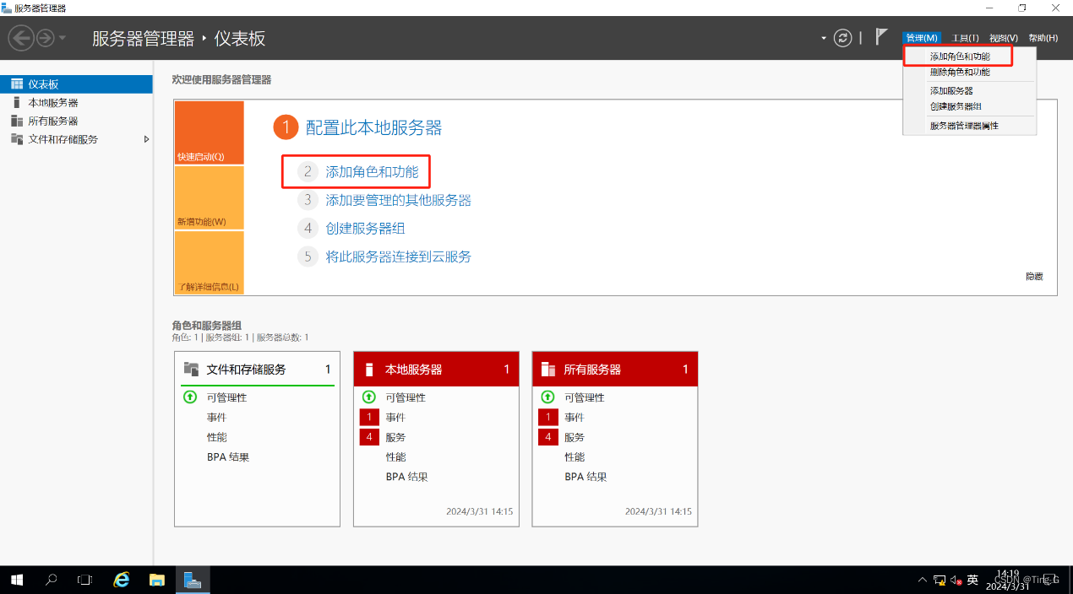Click the 英 language indicator in tray
Screen dimensions: 1073x594
point(972,580)
